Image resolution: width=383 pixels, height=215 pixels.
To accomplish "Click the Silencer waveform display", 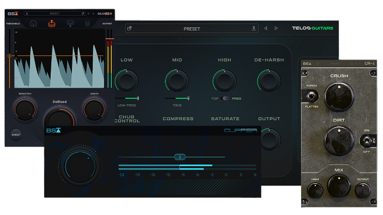I will click(60, 58).
